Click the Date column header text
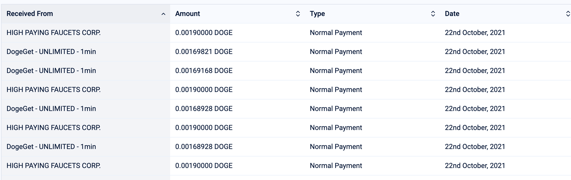The width and height of the screenshot is (571, 180). pyautogui.click(x=452, y=14)
